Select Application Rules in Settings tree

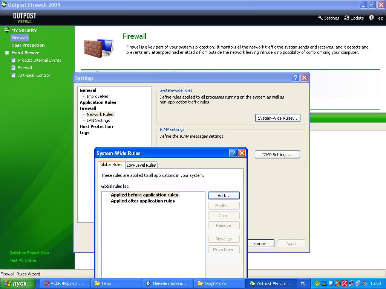[98, 102]
